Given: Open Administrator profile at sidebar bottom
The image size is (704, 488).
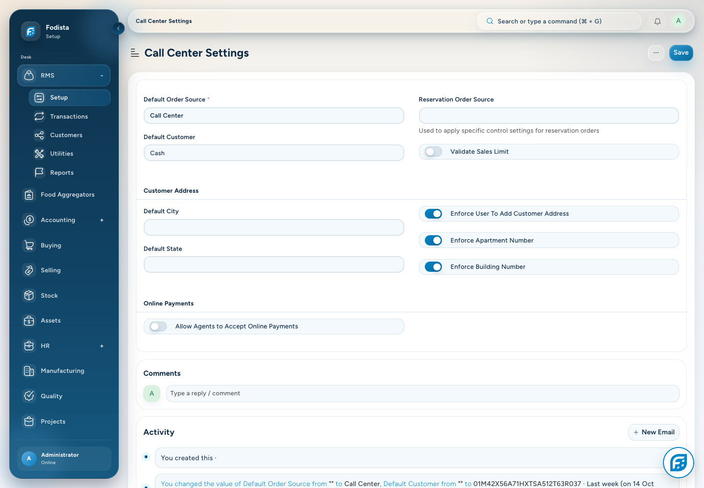Looking at the screenshot, I should (64, 459).
